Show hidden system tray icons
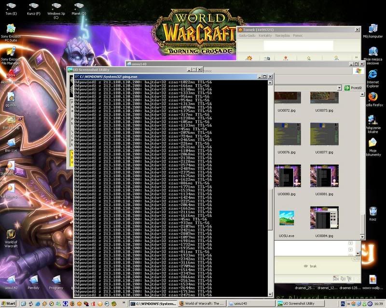Image resolution: width=386 pixels, height=308 pixels. [x=348, y=304]
